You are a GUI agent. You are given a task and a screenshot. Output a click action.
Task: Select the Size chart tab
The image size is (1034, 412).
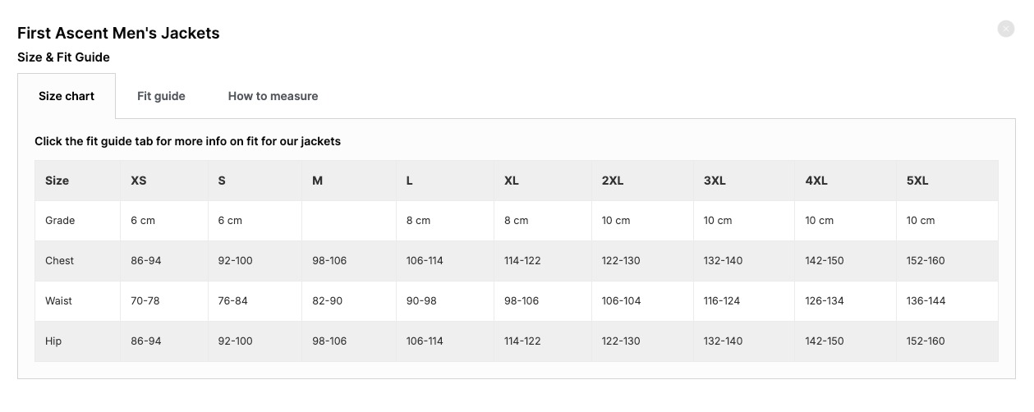67,96
